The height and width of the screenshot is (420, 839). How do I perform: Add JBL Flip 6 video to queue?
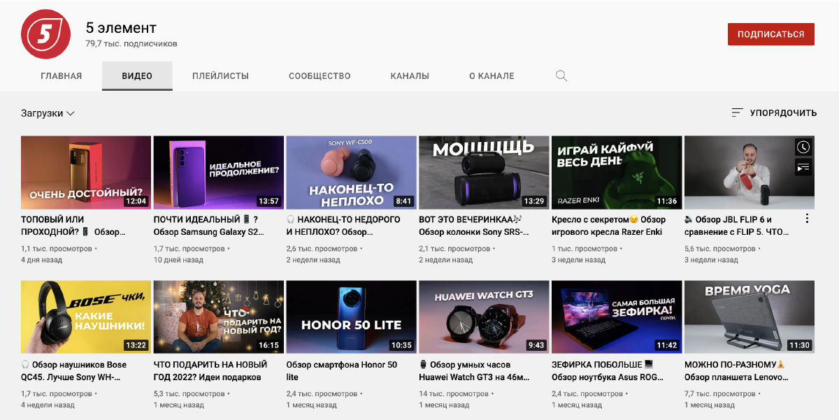(x=804, y=166)
